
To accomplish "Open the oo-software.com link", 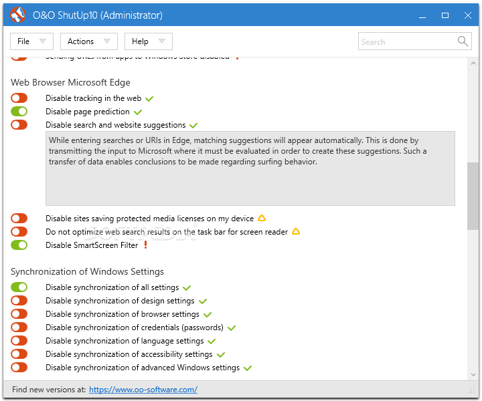I will (143, 390).
